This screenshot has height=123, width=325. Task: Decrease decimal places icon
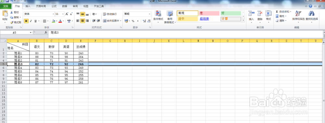(x=149, y=21)
